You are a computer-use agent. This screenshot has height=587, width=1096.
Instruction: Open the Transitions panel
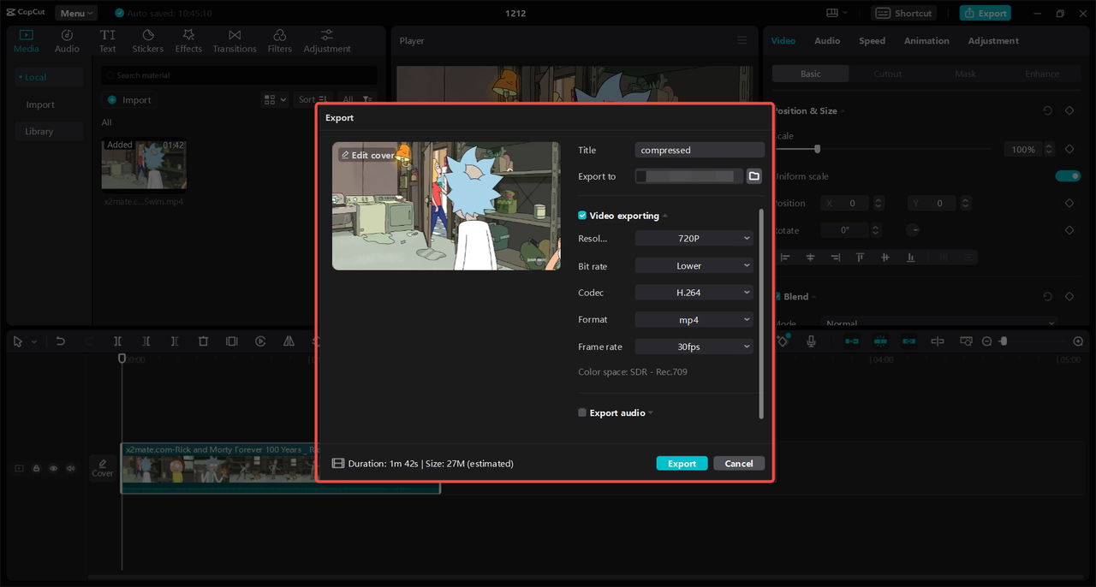[235, 41]
